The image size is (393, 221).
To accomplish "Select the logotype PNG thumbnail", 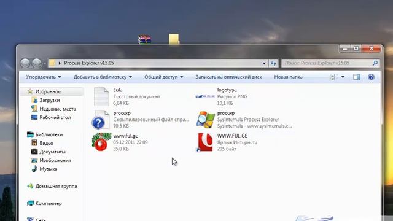I will [x=205, y=96].
